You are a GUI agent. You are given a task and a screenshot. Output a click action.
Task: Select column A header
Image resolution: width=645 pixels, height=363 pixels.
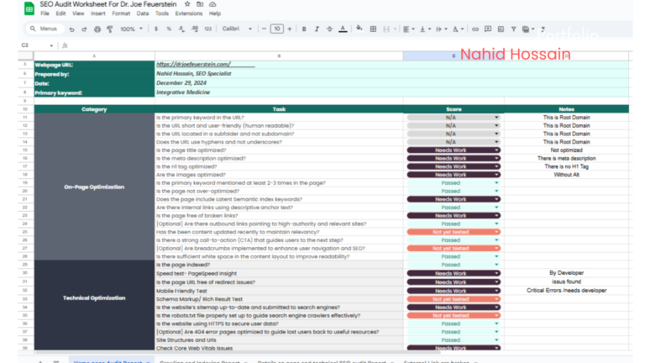pos(94,56)
